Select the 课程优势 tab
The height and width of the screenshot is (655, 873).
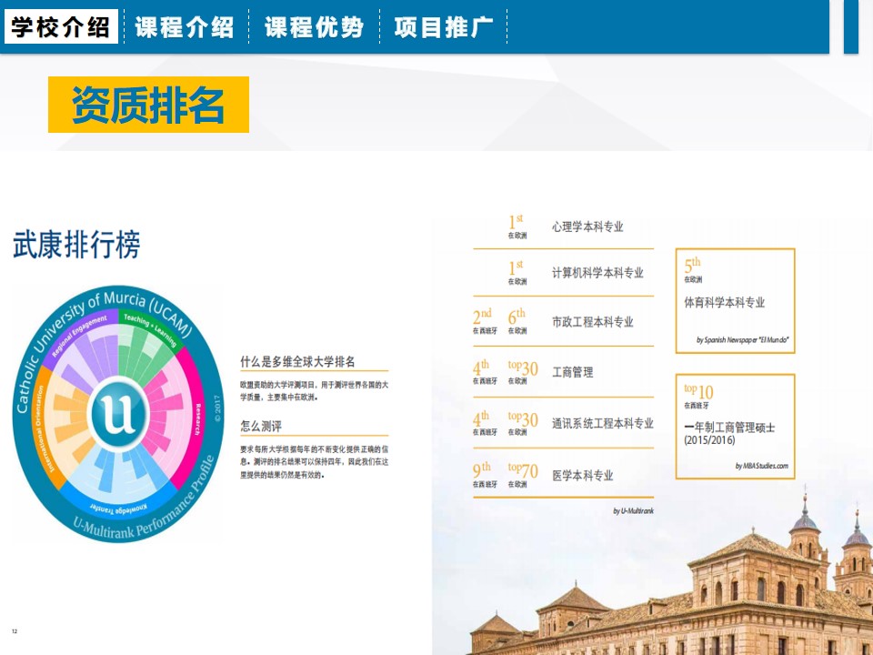click(315, 26)
